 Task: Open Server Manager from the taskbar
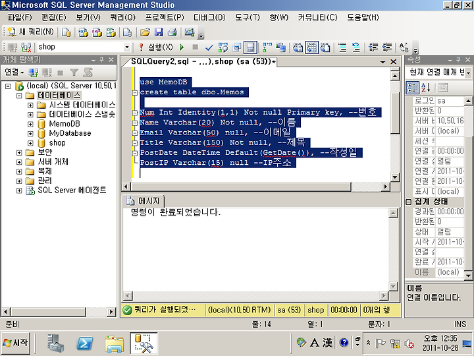(x=56, y=343)
